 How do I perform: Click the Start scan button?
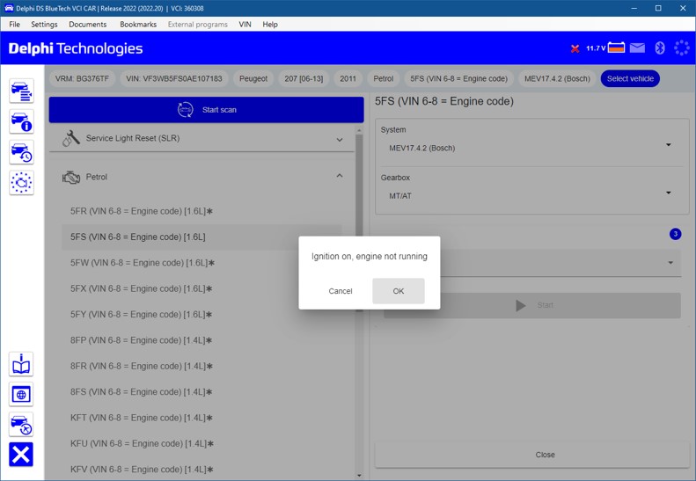tap(207, 110)
